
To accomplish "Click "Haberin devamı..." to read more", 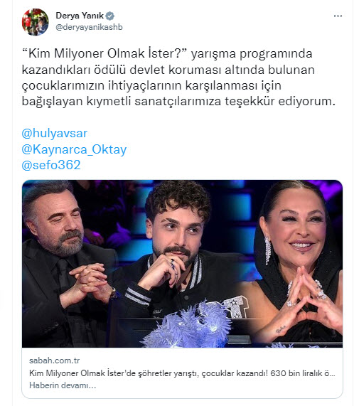I will coord(63,385).
